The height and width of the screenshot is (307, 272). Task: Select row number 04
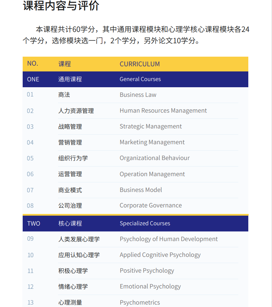[x=30, y=143]
